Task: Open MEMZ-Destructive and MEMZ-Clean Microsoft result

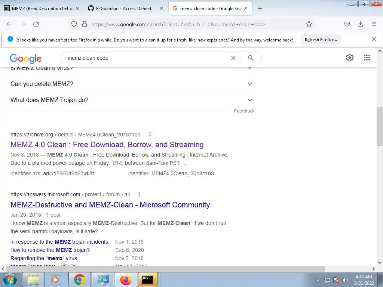Action: click(x=110, y=204)
